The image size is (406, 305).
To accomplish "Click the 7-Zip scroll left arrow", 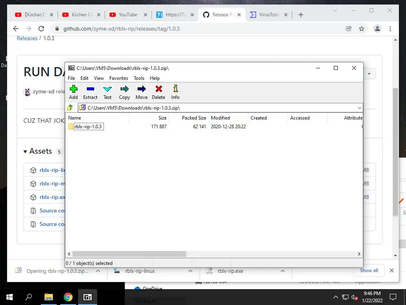I will coord(69,254).
